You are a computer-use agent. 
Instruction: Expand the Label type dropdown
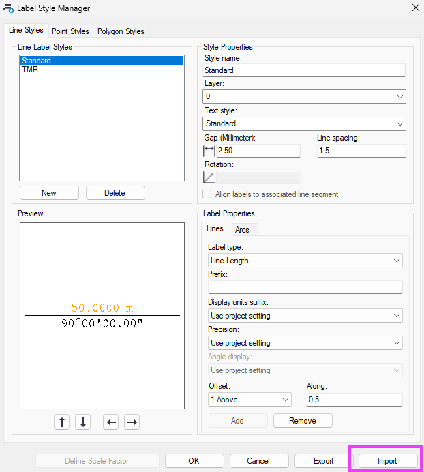click(305, 261)
